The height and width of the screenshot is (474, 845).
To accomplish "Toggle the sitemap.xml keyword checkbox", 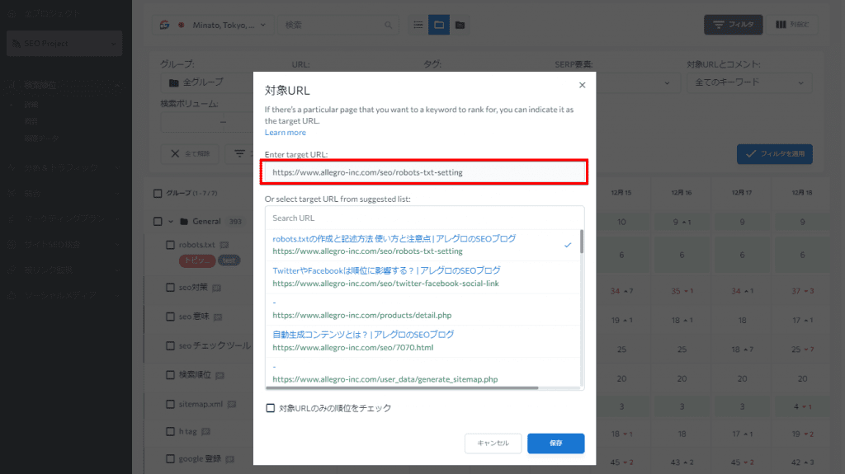I will (x=170, y=404).
